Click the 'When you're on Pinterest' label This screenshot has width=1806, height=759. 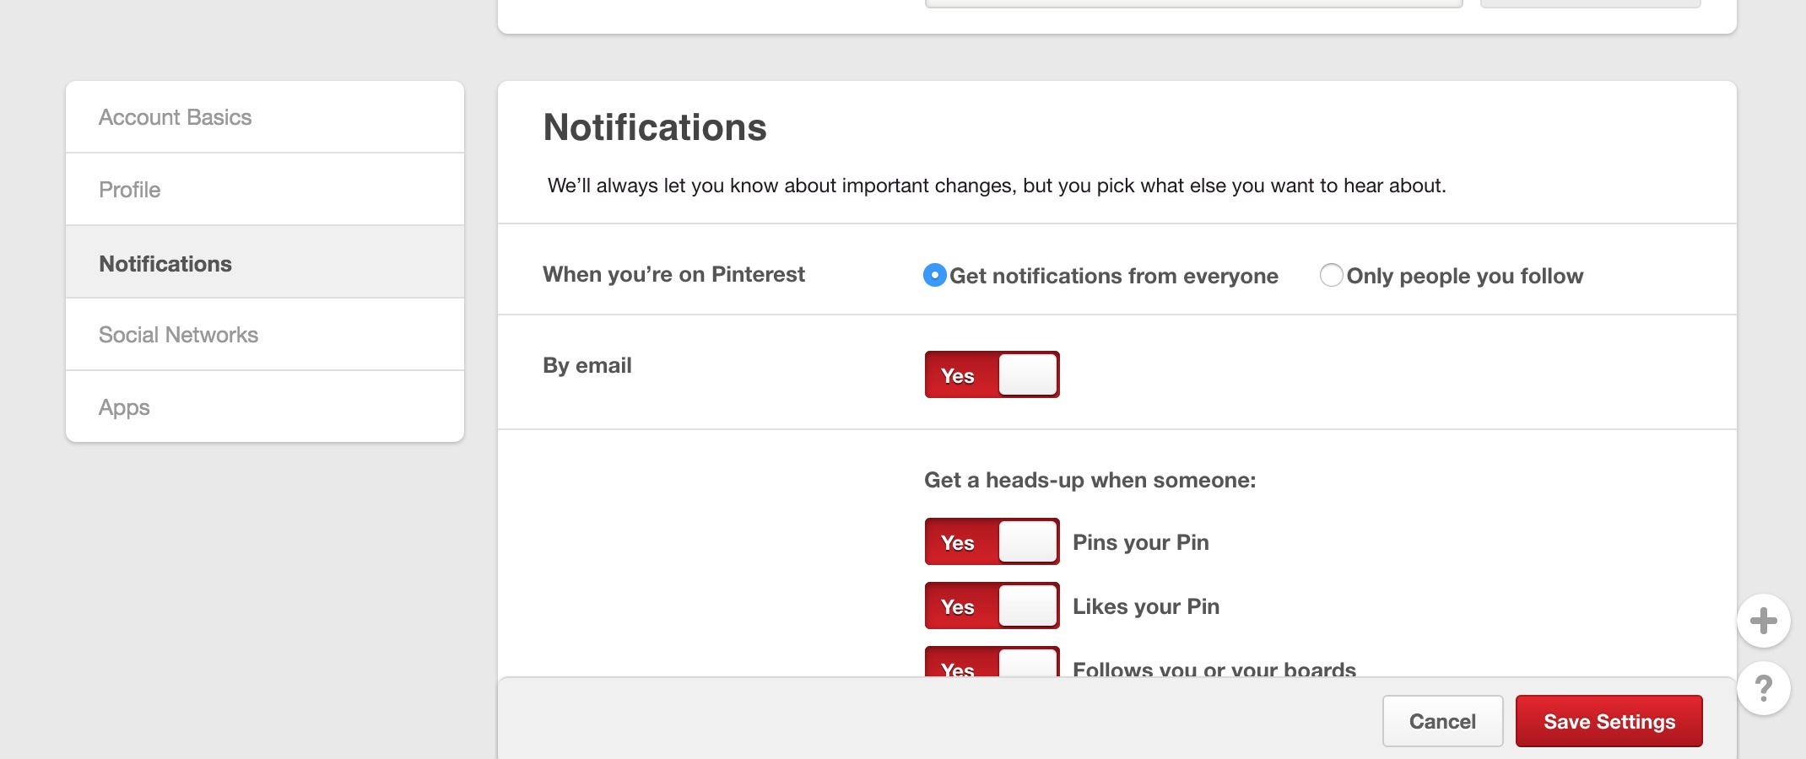click(673, 274)
